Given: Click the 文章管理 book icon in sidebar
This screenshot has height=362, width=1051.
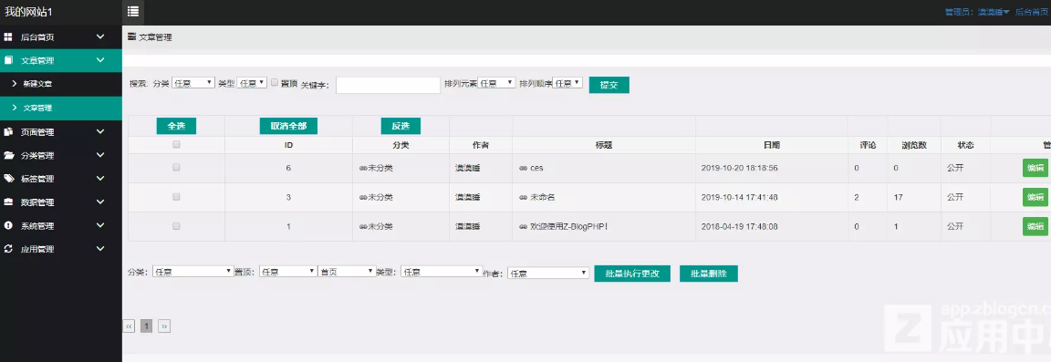Looking at the screenshot, I should click(x=9, y=60).
